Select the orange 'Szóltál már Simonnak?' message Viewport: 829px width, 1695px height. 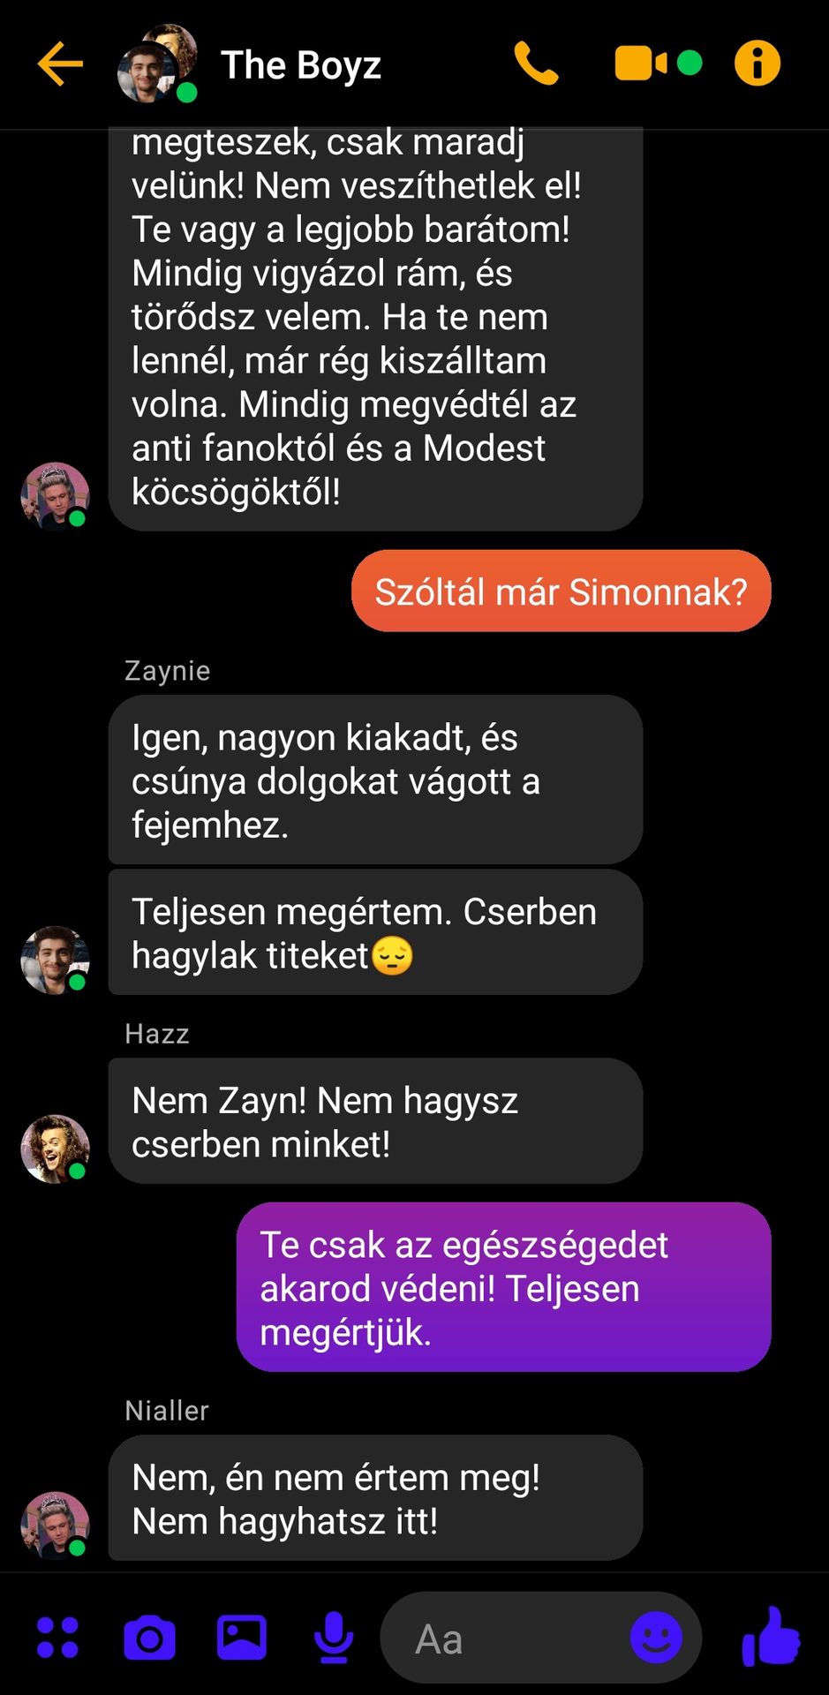click(561, 591)
